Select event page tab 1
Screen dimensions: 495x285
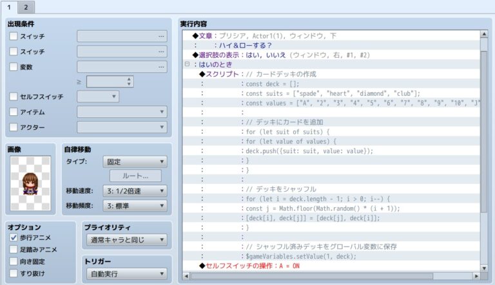[x=9, y=7]
